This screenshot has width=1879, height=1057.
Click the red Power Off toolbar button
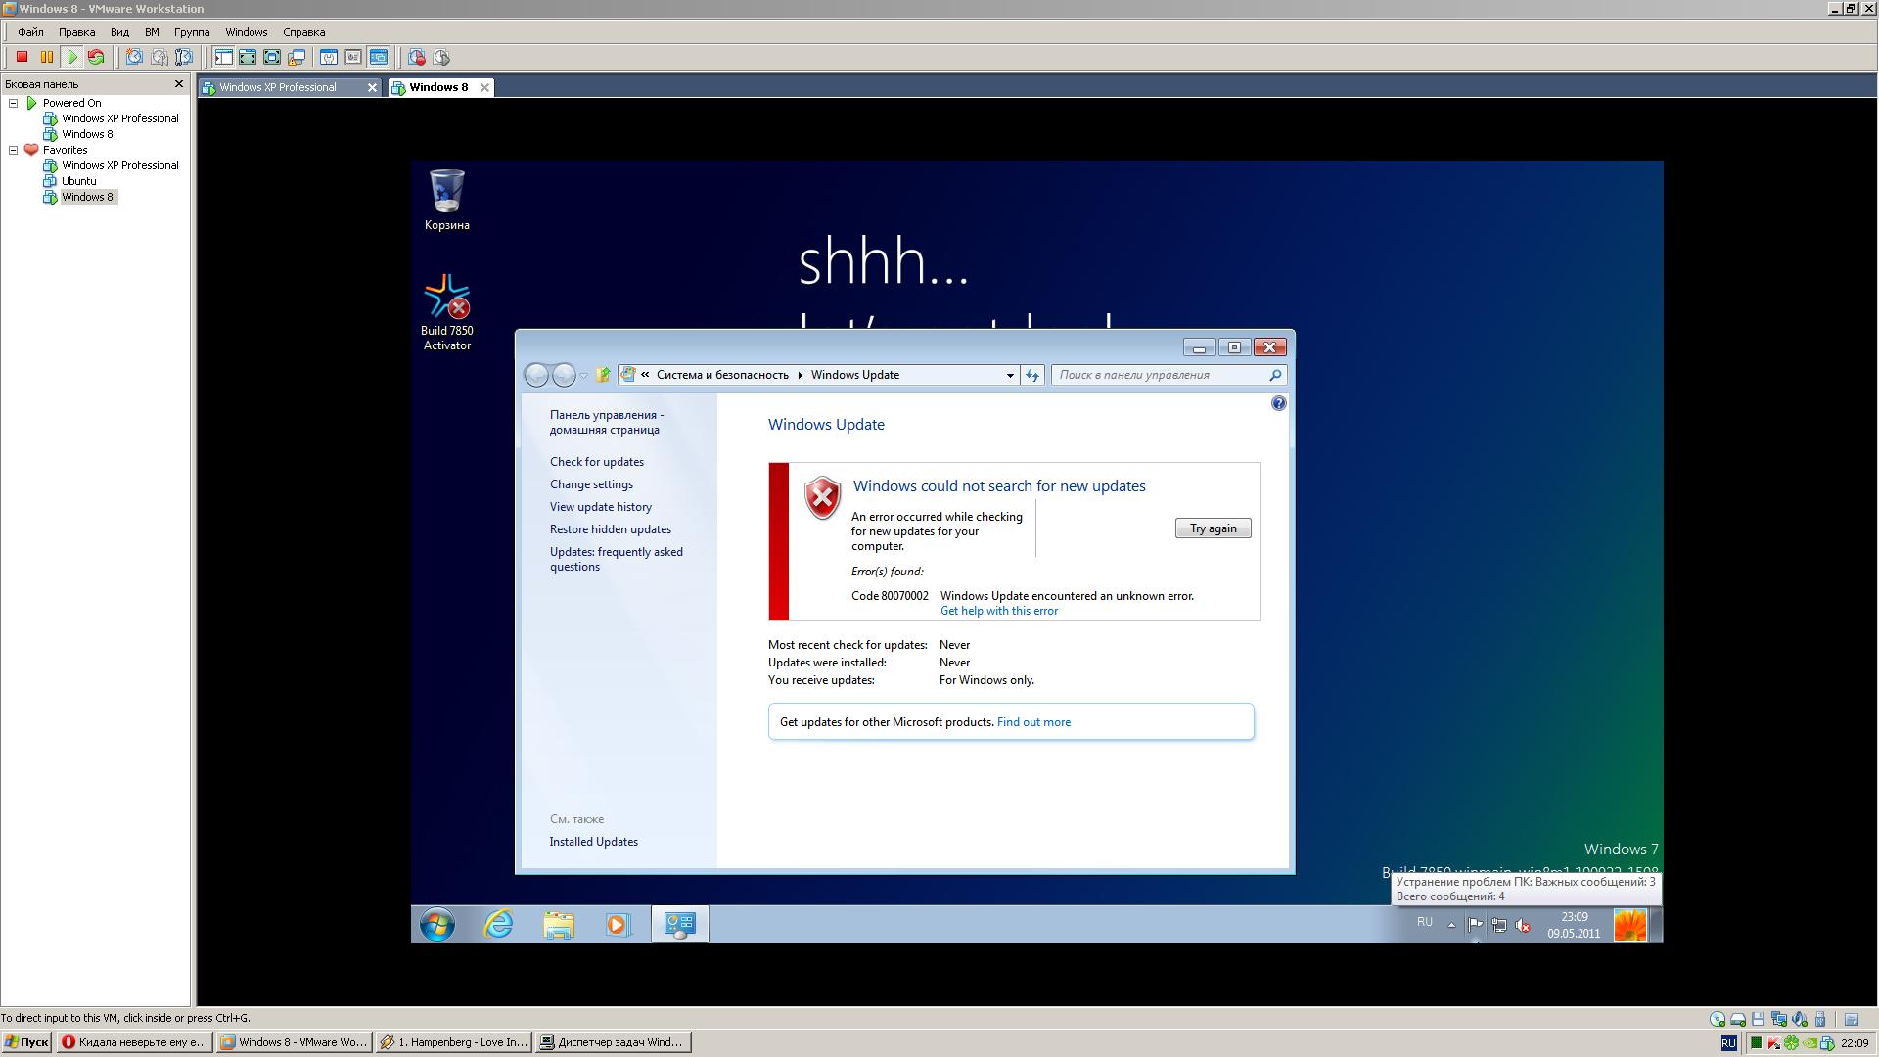click(x=22, y=57)
